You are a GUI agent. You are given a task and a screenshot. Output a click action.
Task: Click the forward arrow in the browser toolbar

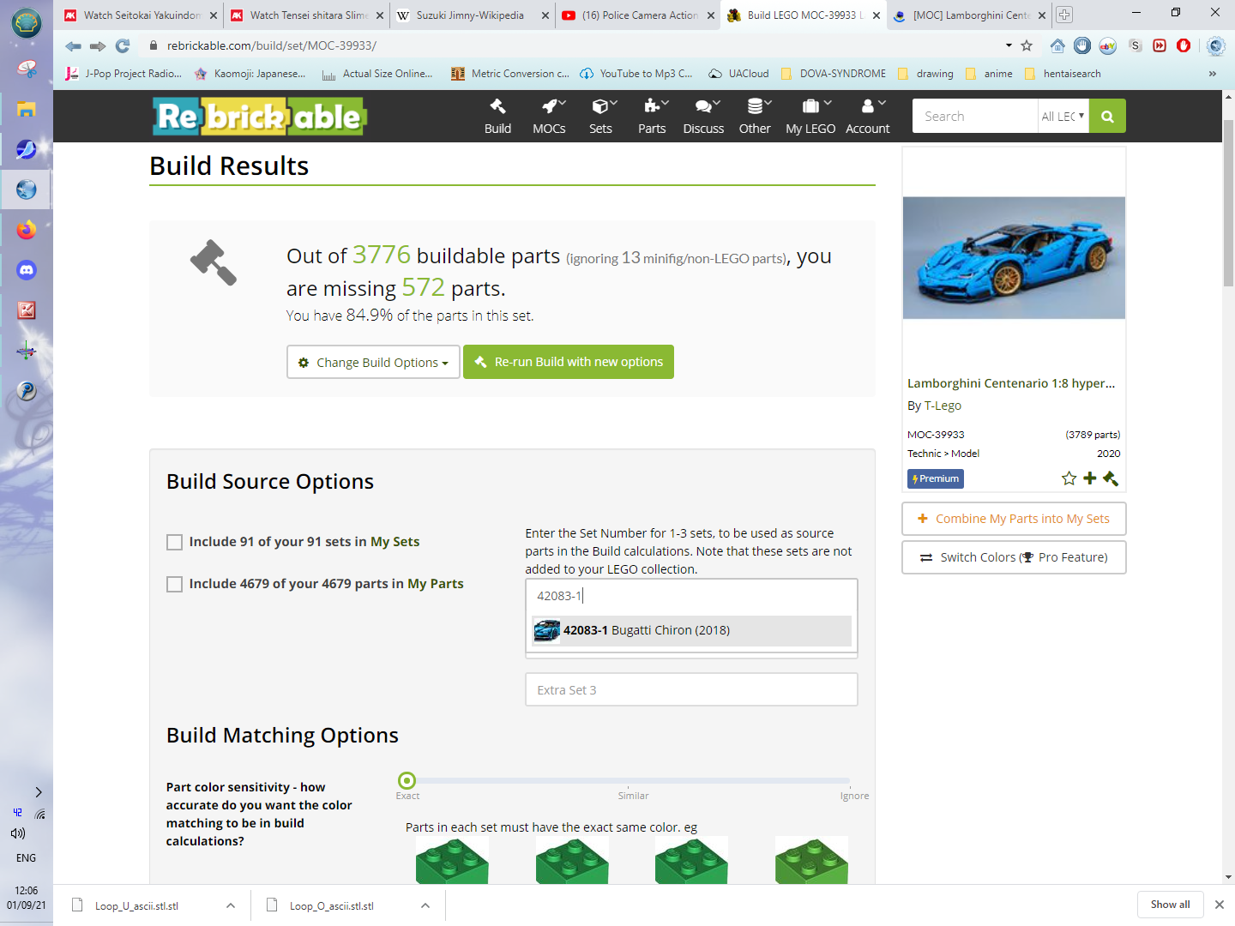(x=98, y=45)
